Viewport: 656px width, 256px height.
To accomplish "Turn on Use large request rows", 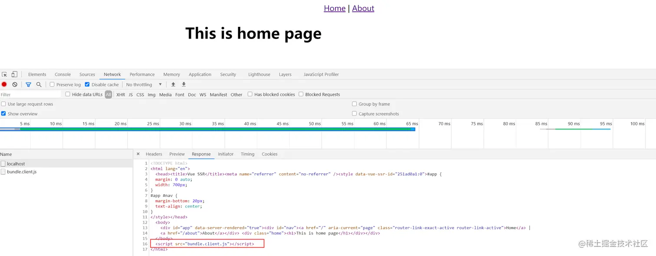I will (x=3, y=104).
